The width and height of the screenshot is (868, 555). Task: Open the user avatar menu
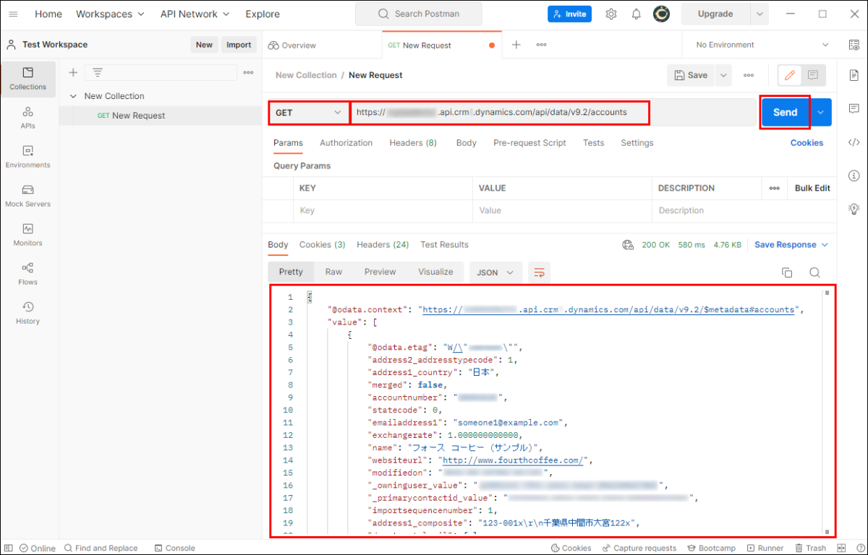pos(660,14)
